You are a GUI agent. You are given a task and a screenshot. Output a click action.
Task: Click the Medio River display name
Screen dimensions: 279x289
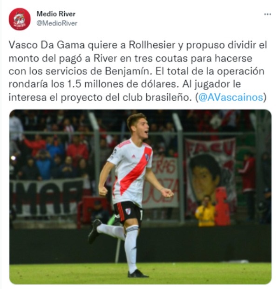click(x=56, y=14)
